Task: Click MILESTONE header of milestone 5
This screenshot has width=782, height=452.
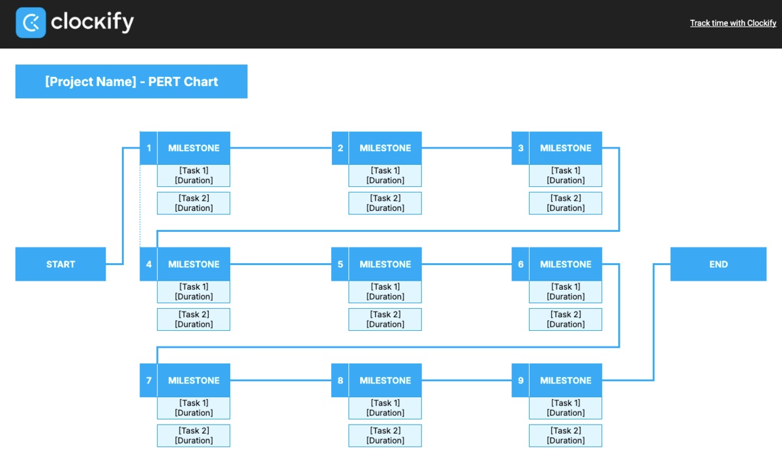Action: pyautogui.click(x=385, y=264)
